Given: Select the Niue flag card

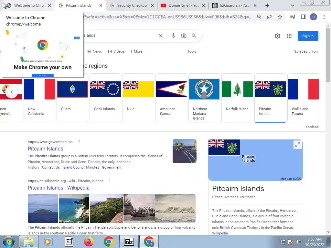Looking at the screenshot, I should [x=138, y=98].
